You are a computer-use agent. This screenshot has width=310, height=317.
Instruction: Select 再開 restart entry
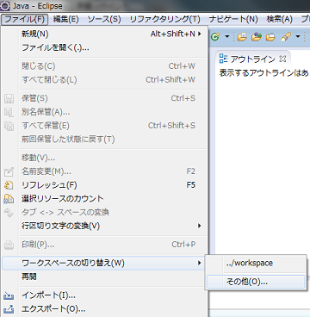pos(104,277)
